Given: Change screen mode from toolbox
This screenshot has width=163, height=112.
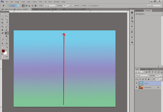Looking at the screenshot, I should coord(7,57).
